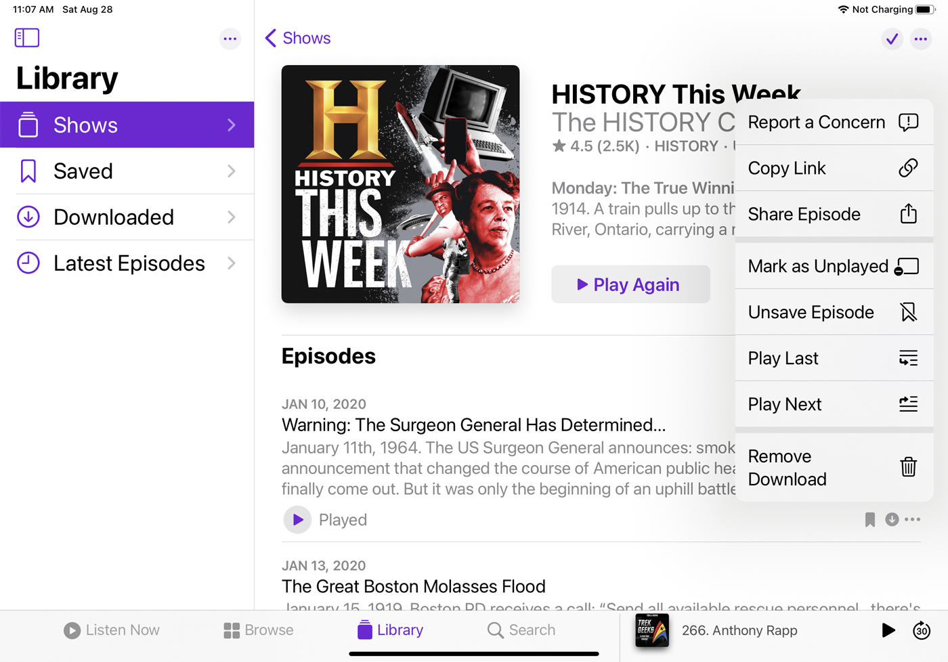Screen dimensions: 948x662
Task: Select Unsave Episode menu item
Action: 834,312
